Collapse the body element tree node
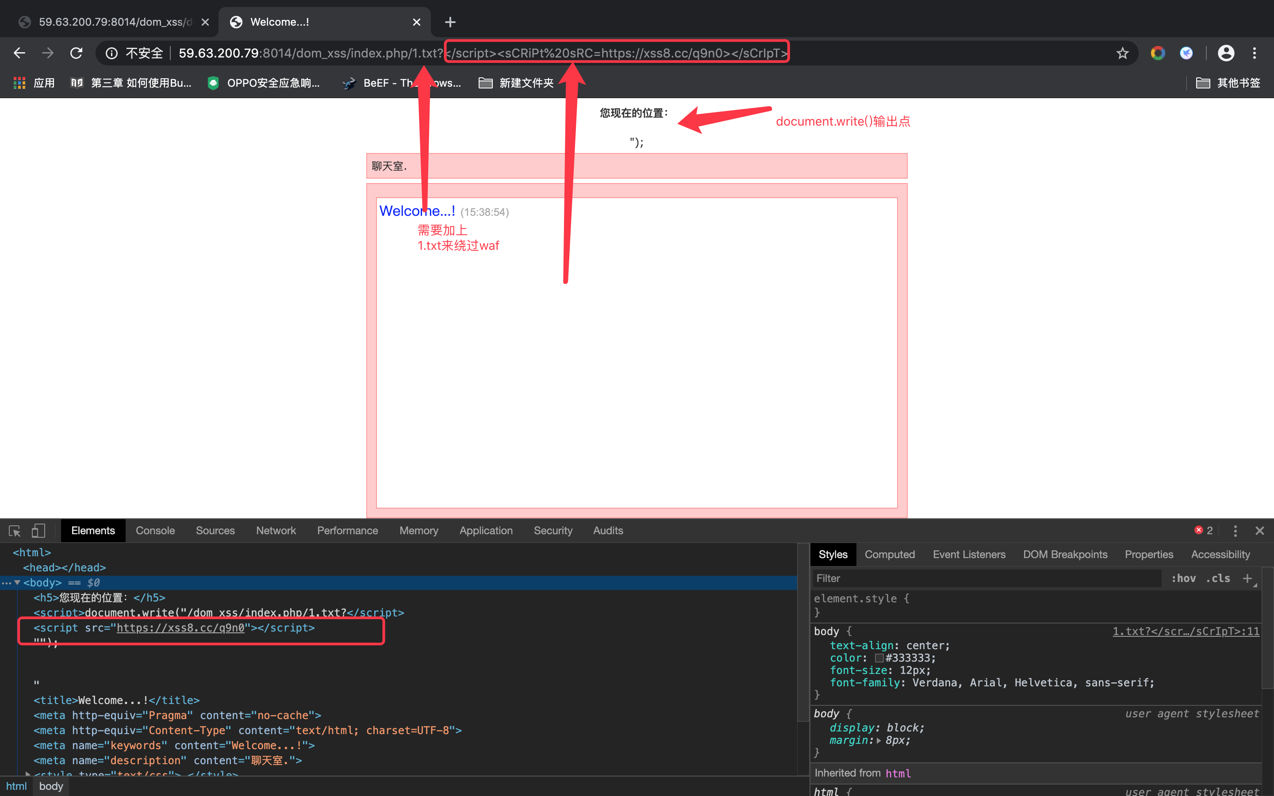Image resolution: width=1274 pixels, height=796 pixels. [17, 582]
